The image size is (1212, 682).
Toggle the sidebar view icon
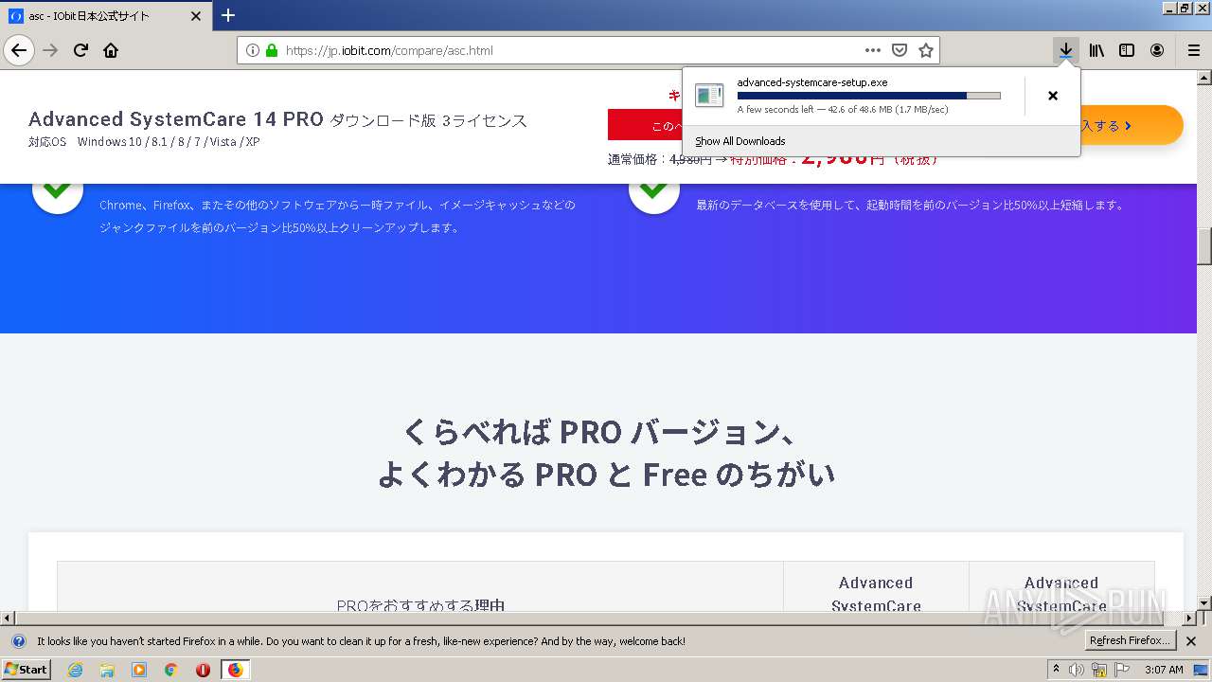click(x=1127, y=50)
